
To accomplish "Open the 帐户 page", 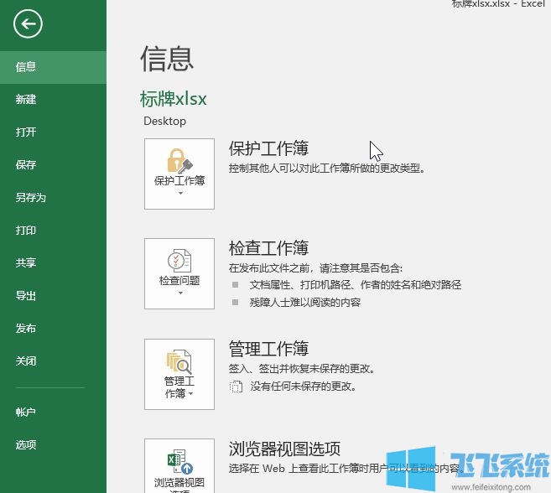I will 26,413.
